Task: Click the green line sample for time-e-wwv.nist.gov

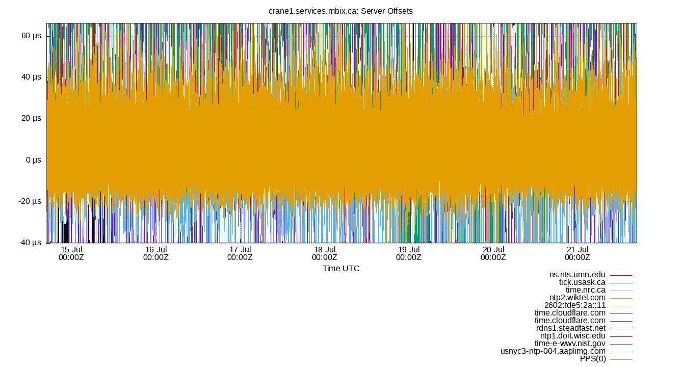Action: coord(621,344)
